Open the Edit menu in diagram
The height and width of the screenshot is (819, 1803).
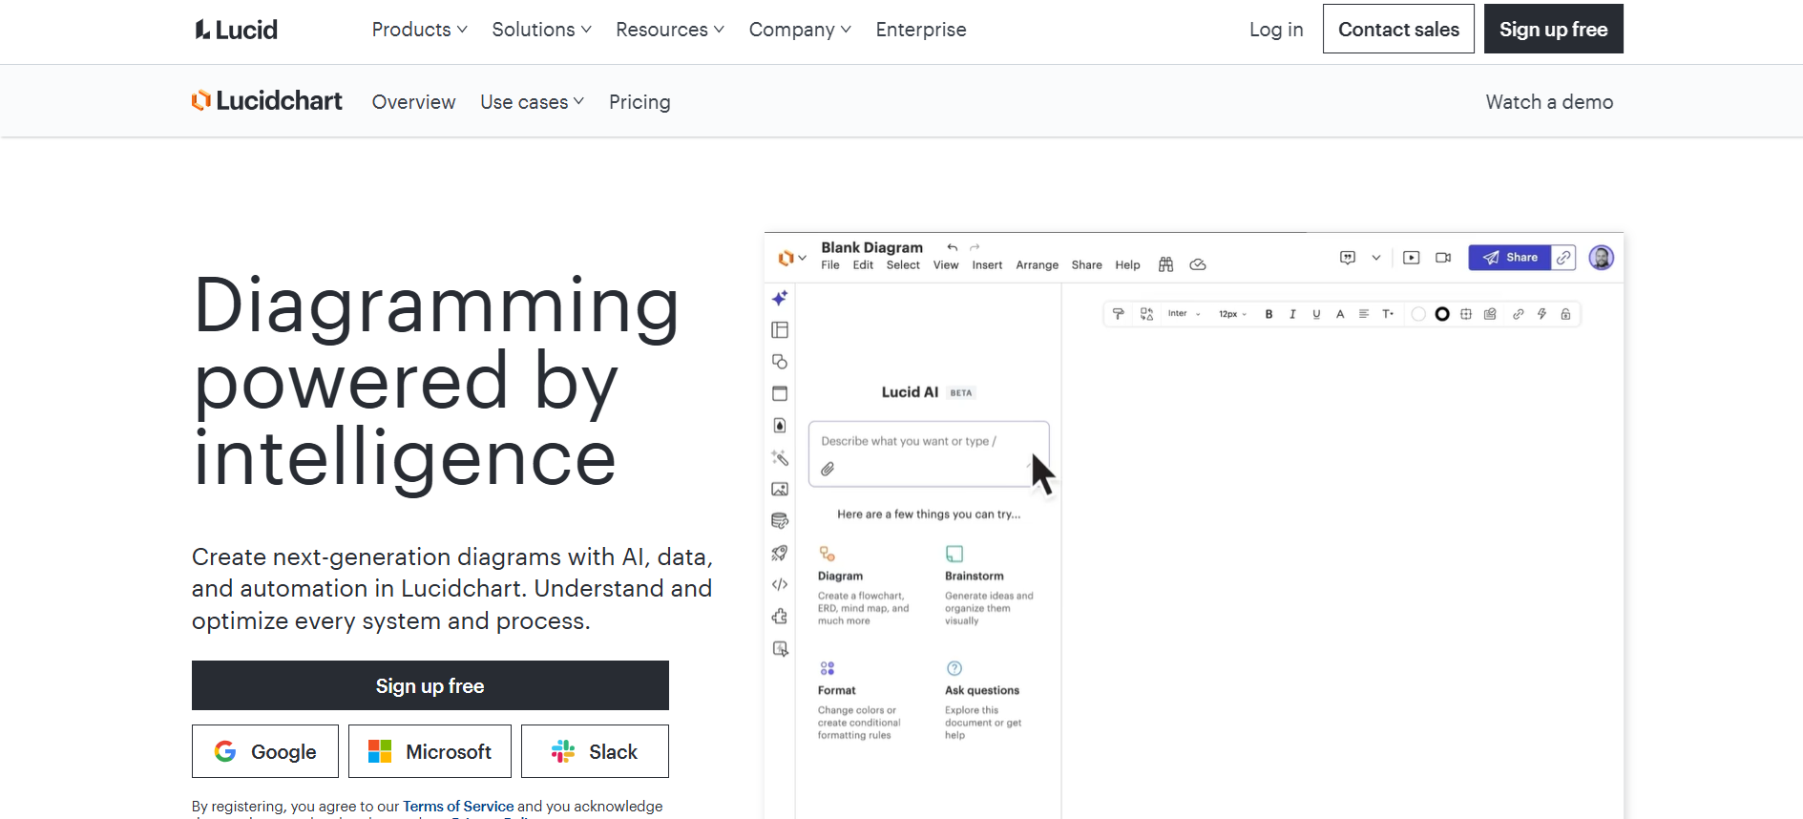[x=863, y=265]
